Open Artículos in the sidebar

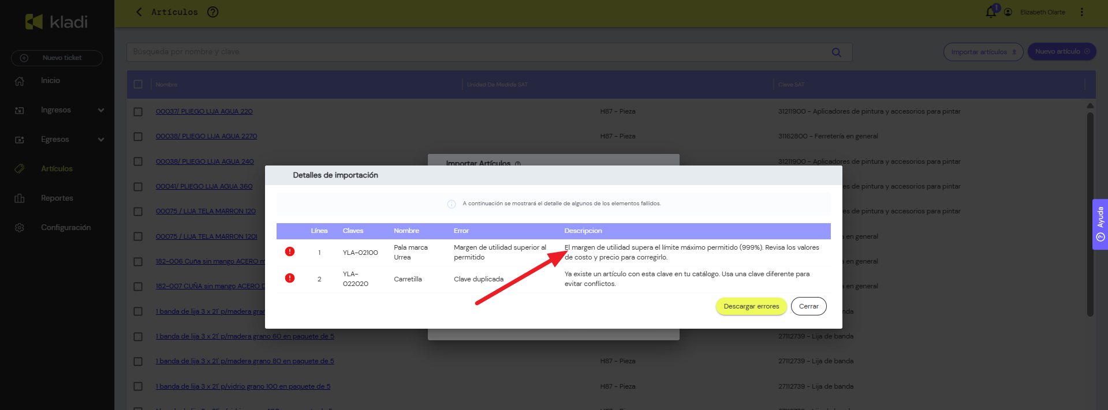pyautogui.click(x=57, y=169)
